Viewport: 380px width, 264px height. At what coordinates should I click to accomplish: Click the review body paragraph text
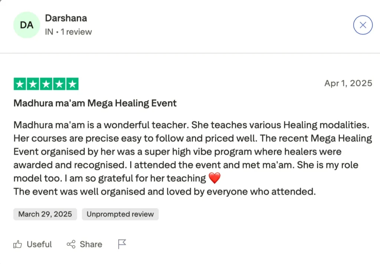186,152
